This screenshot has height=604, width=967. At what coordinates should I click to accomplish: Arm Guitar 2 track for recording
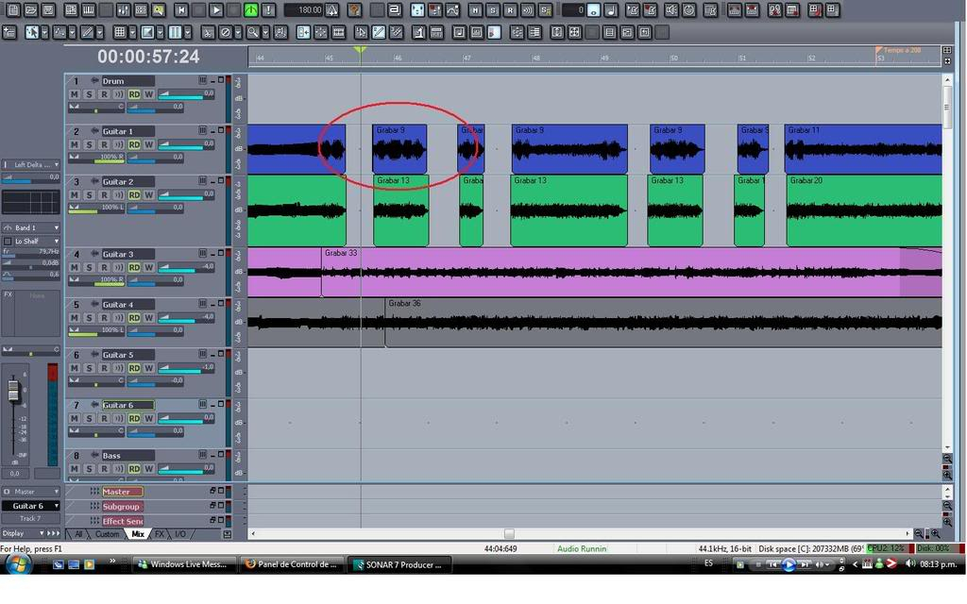(x=104, y=195)
